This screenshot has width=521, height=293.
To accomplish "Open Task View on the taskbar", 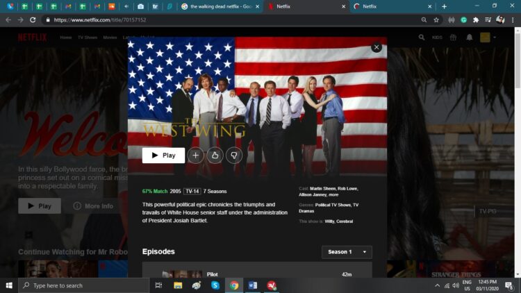I will click(158, 285).
